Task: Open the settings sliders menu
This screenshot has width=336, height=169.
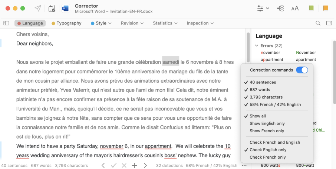Action: pyautogui.click(x=263, y=9)
